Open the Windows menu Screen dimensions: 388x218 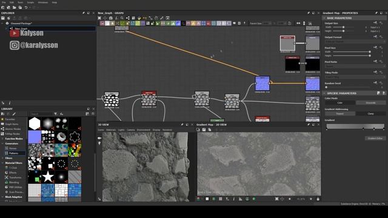pos(43,2)
